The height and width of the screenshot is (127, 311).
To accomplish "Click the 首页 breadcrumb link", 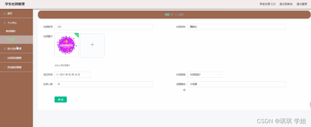I will pyautogui.click(x=167, y=15).
